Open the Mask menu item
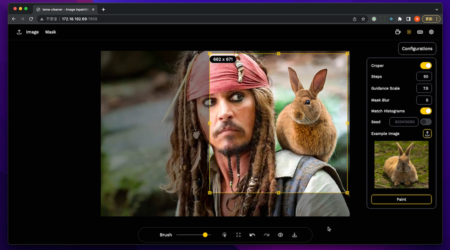 click(51, 32)
